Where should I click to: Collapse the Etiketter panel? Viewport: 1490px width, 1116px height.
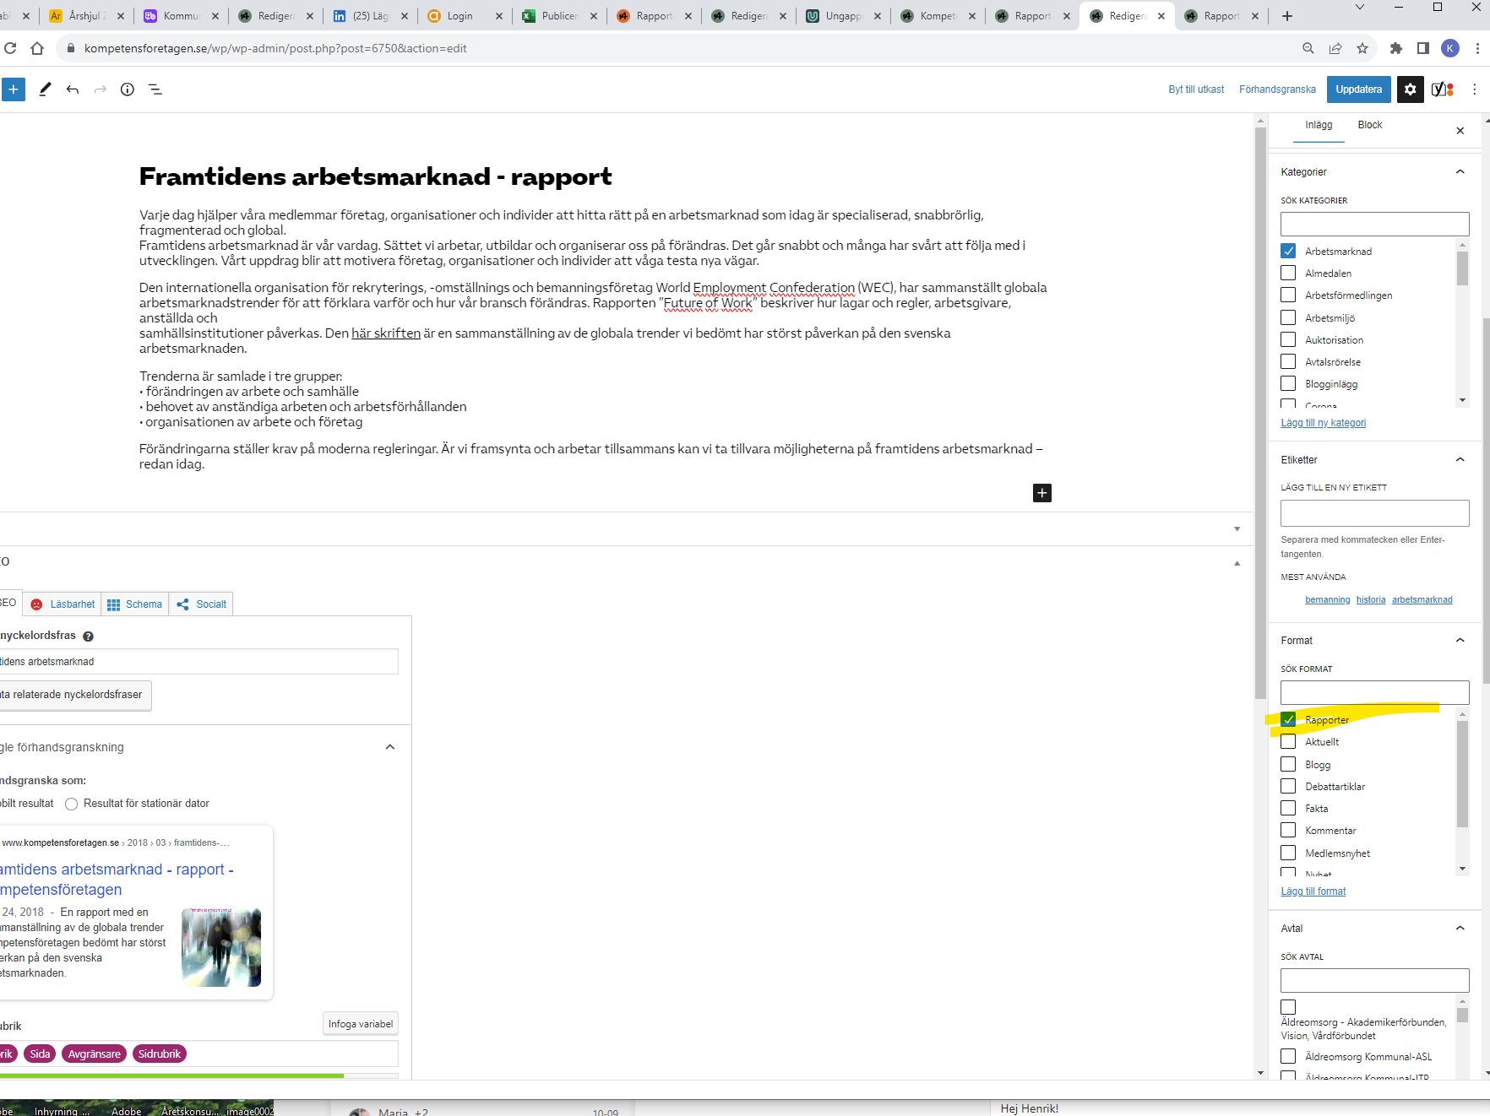[1460, 459]
